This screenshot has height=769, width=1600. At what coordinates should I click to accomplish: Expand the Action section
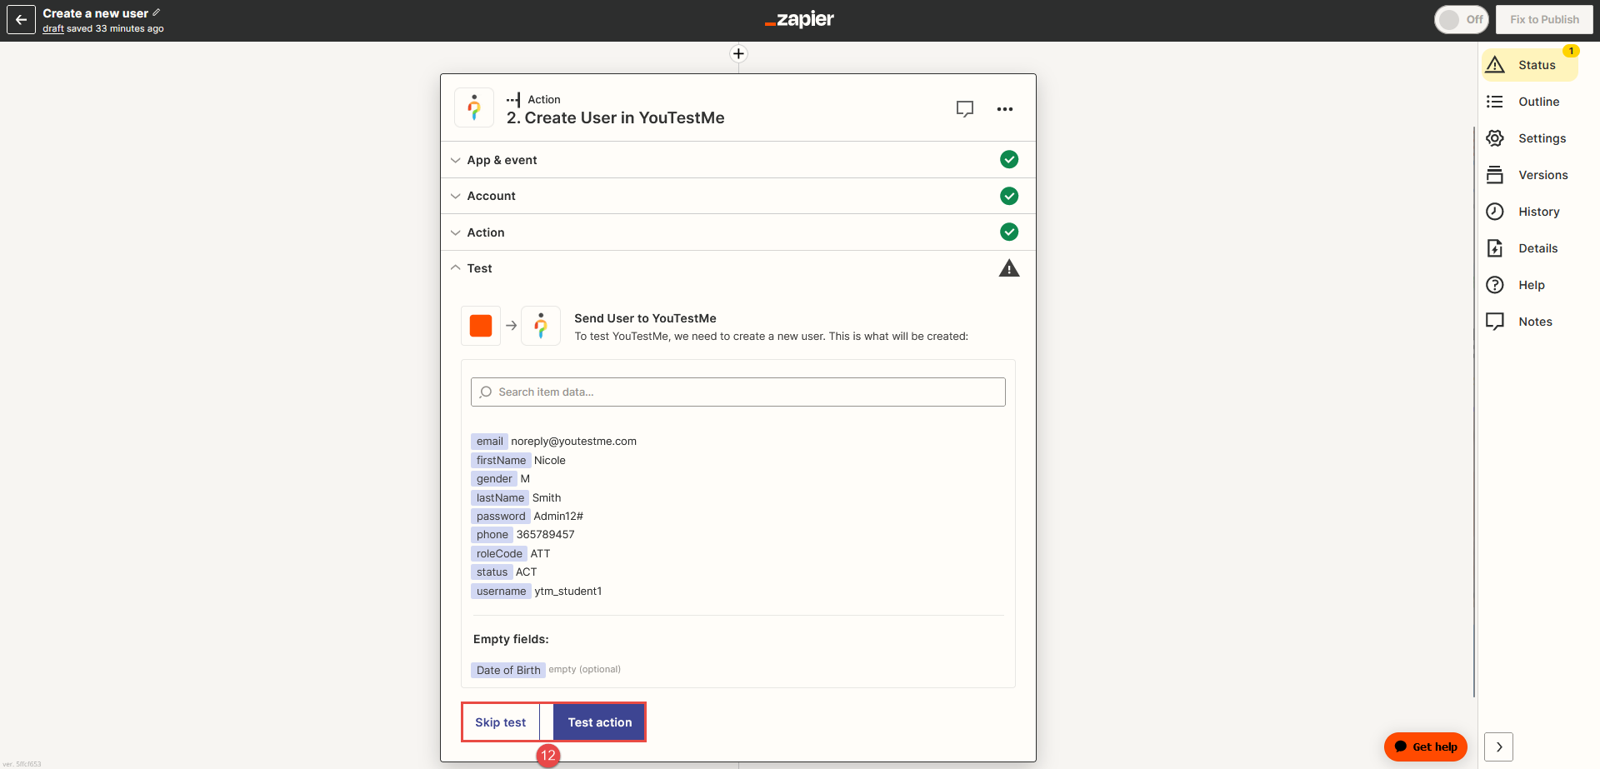coord(737,232)
